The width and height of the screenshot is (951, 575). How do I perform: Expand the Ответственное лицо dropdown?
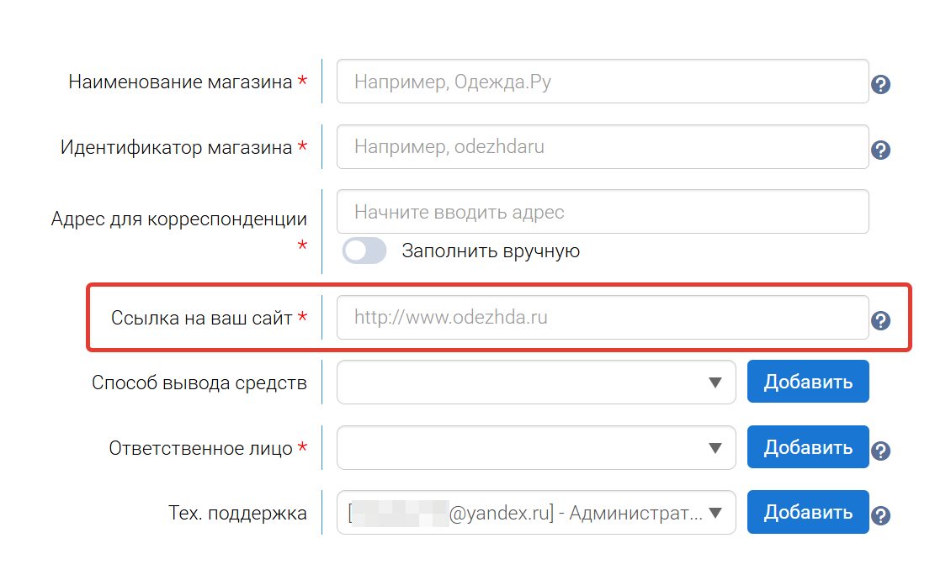(x=536, y=448)
